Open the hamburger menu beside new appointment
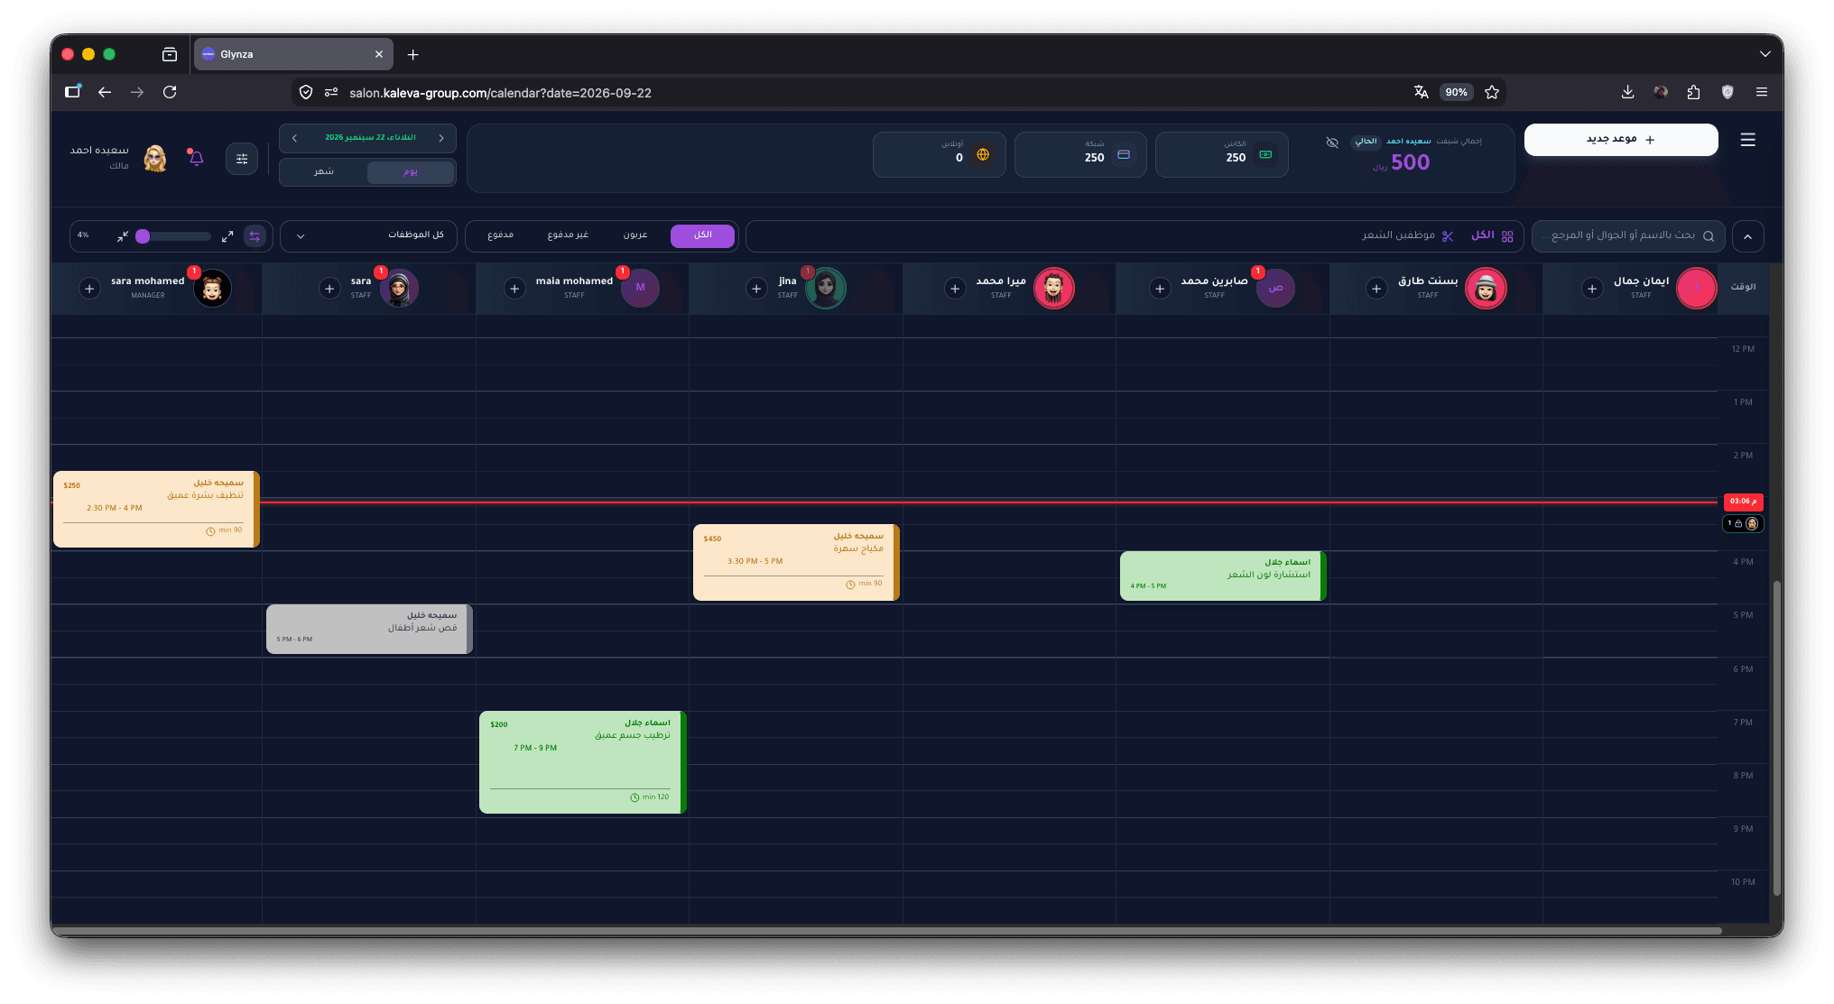 (x=1747, y=140)
